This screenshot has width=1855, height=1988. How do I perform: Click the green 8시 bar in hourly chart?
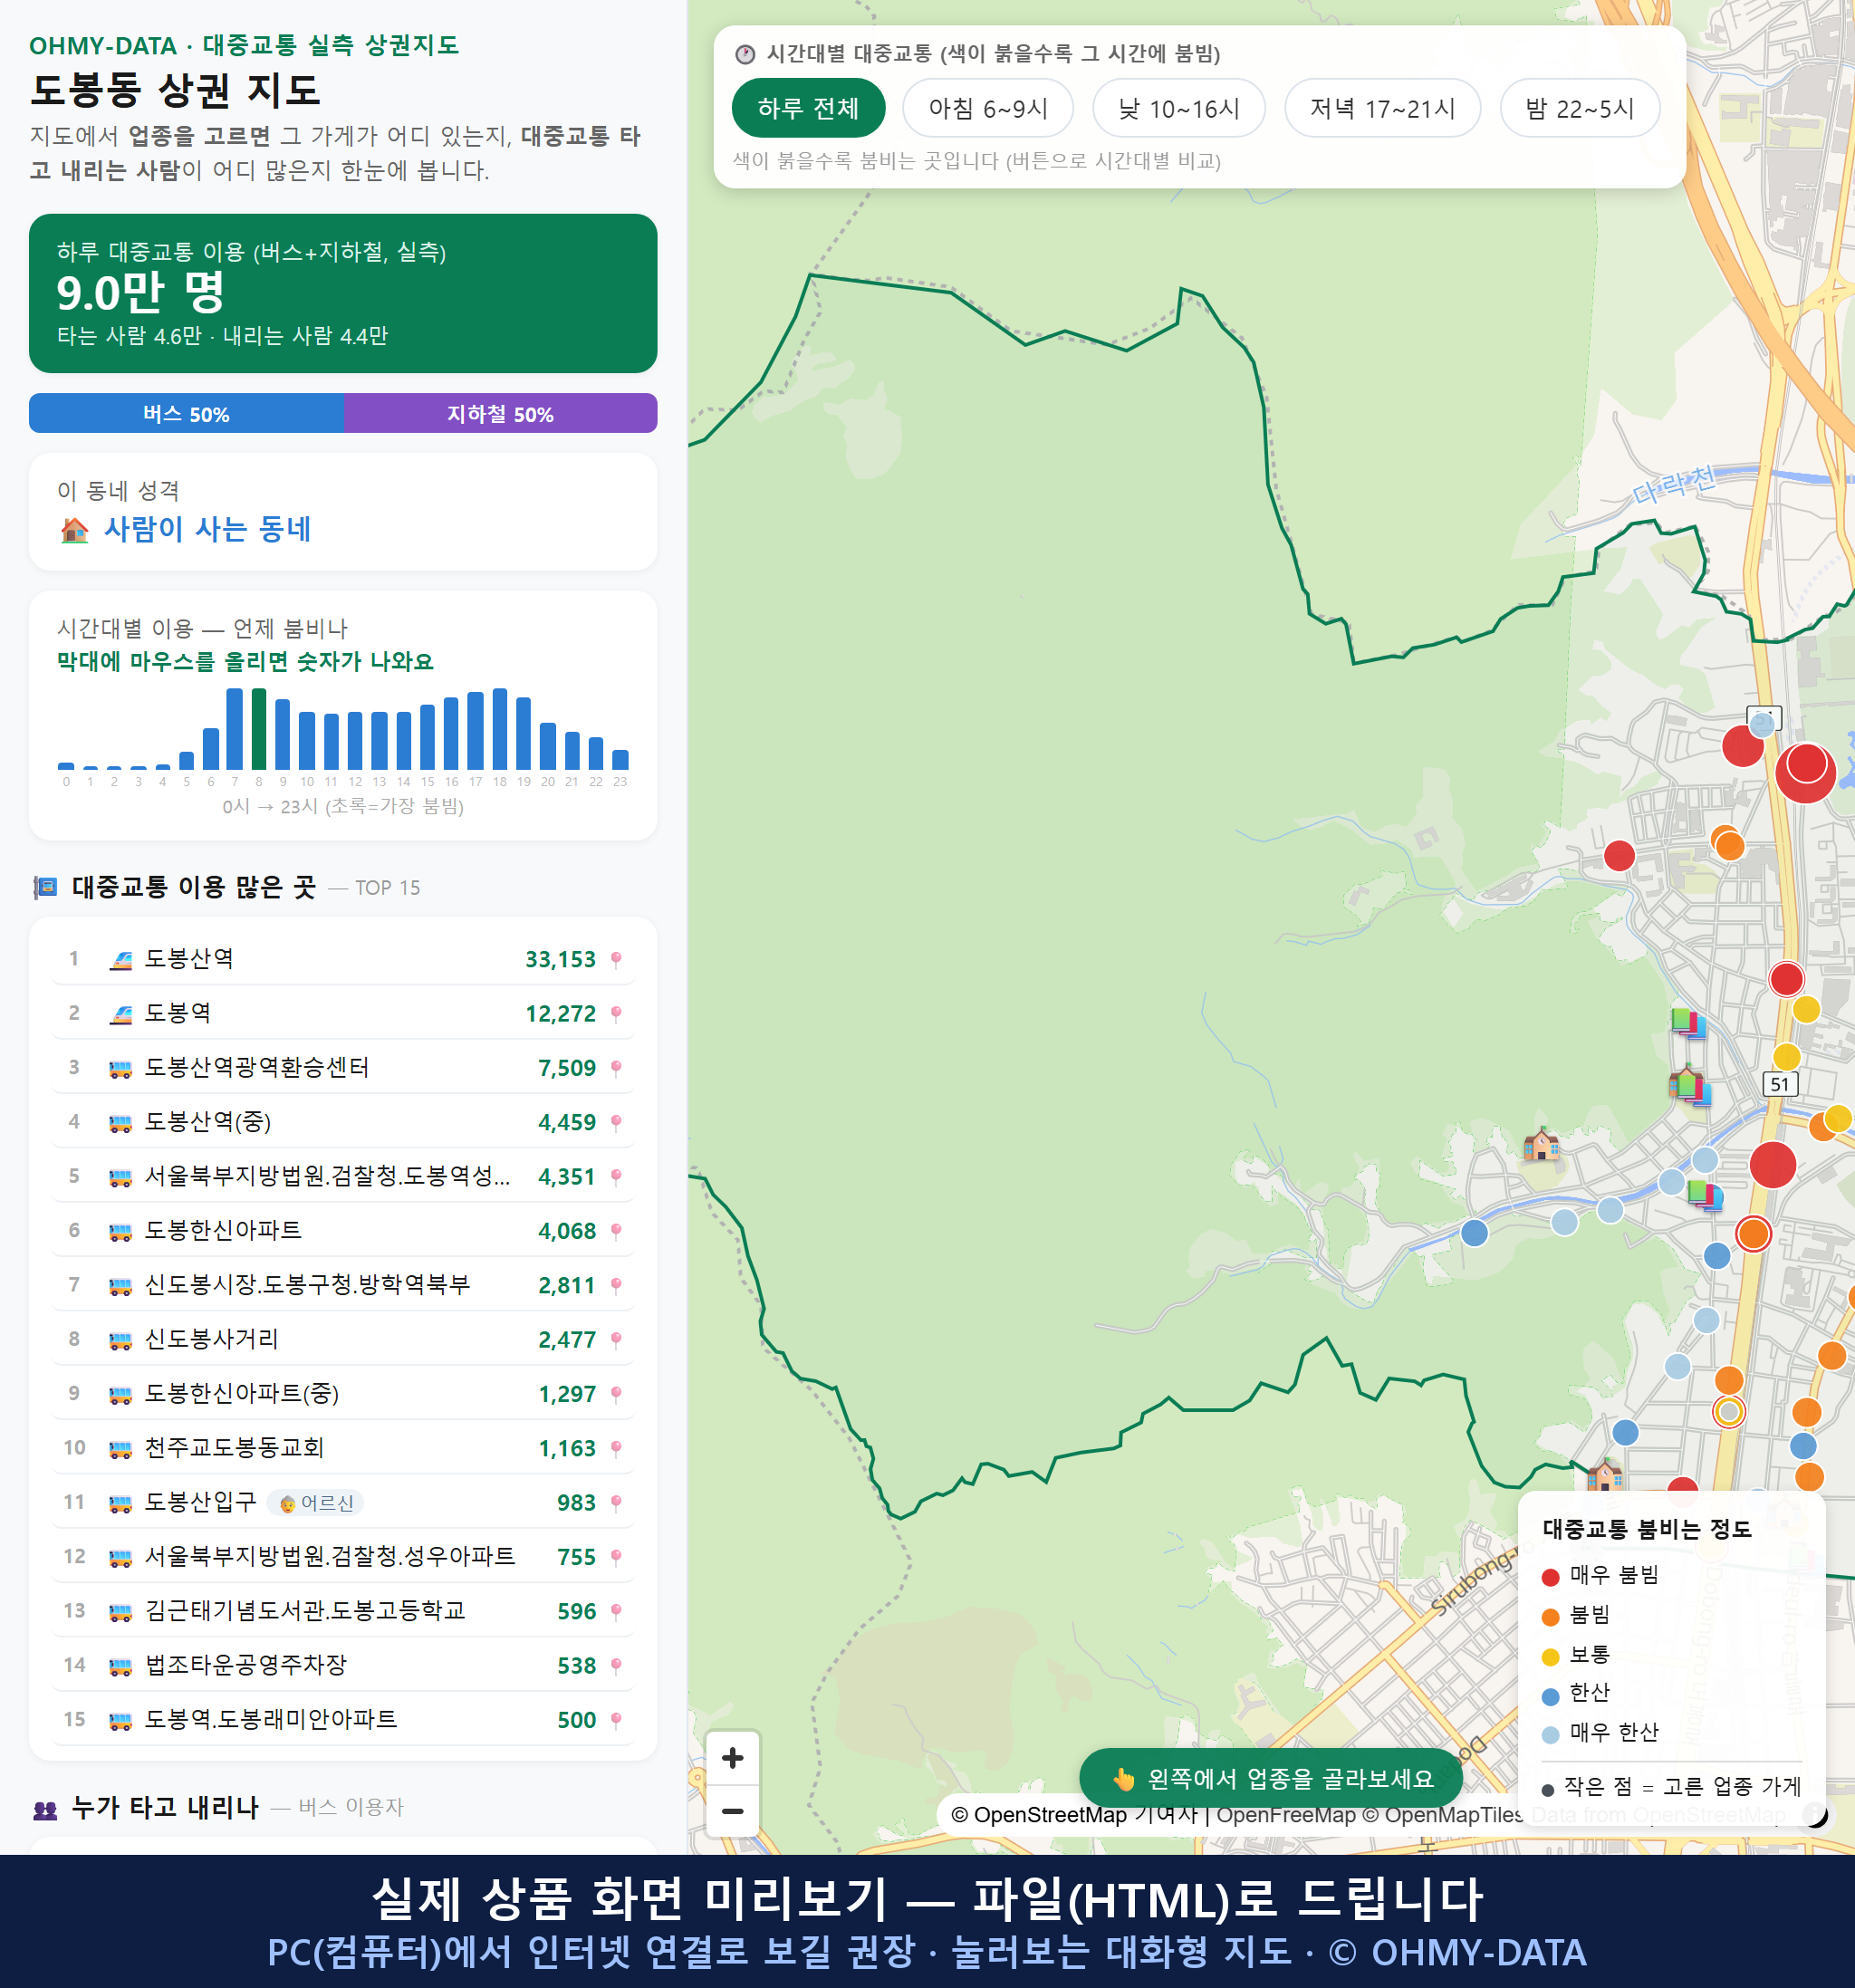click(x=259, y=729)
